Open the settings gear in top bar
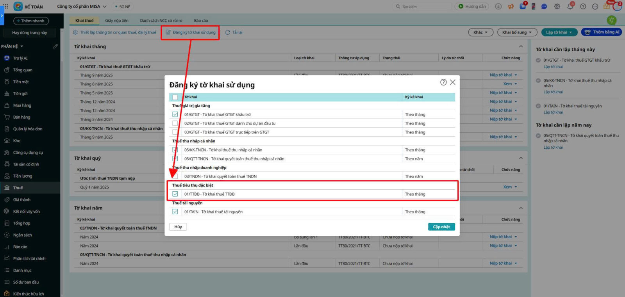This screenshot has height=297, width=625. (x=557, y=7)
